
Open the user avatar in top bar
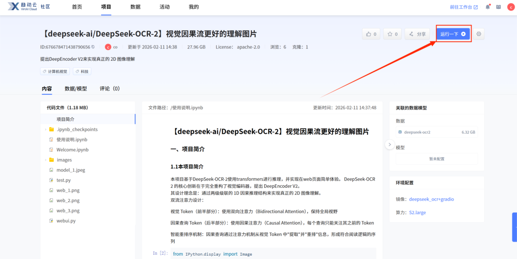(510, 7)
